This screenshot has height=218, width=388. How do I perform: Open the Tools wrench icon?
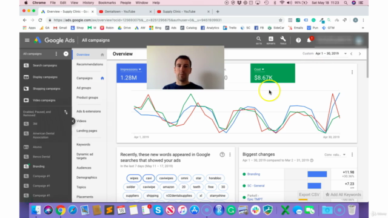pos(283,41)
